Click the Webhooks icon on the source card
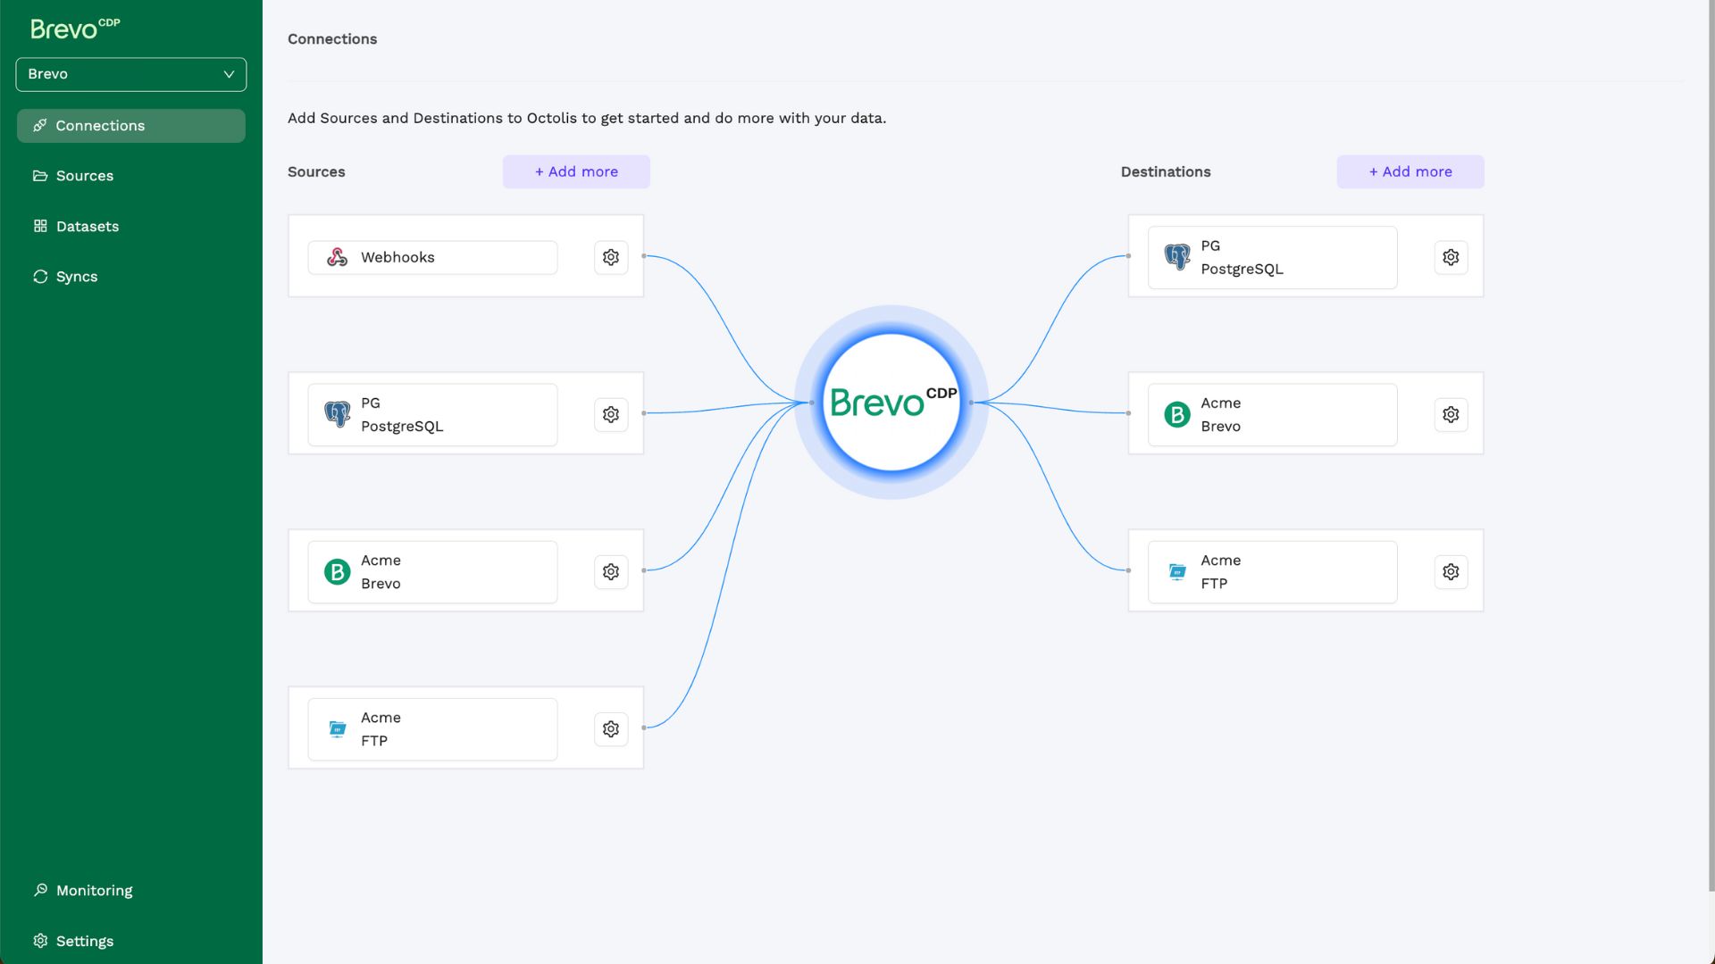1715x964 pixels. pyautogui.click(x=336, y=257)
